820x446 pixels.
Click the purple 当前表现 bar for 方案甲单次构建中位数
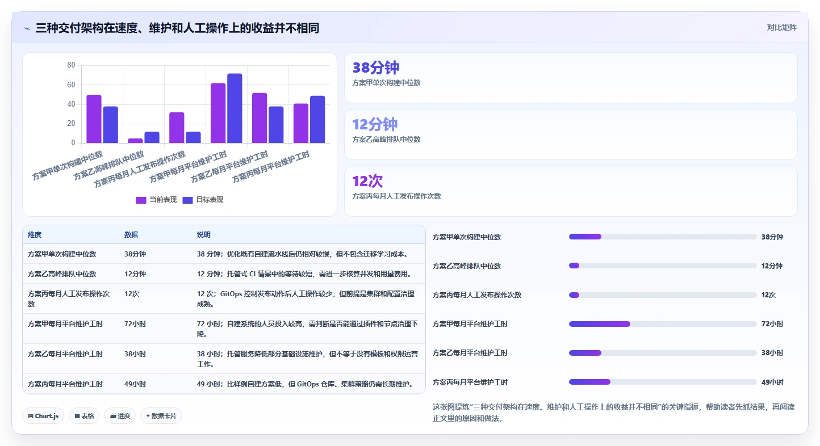(x=94, y=119)
